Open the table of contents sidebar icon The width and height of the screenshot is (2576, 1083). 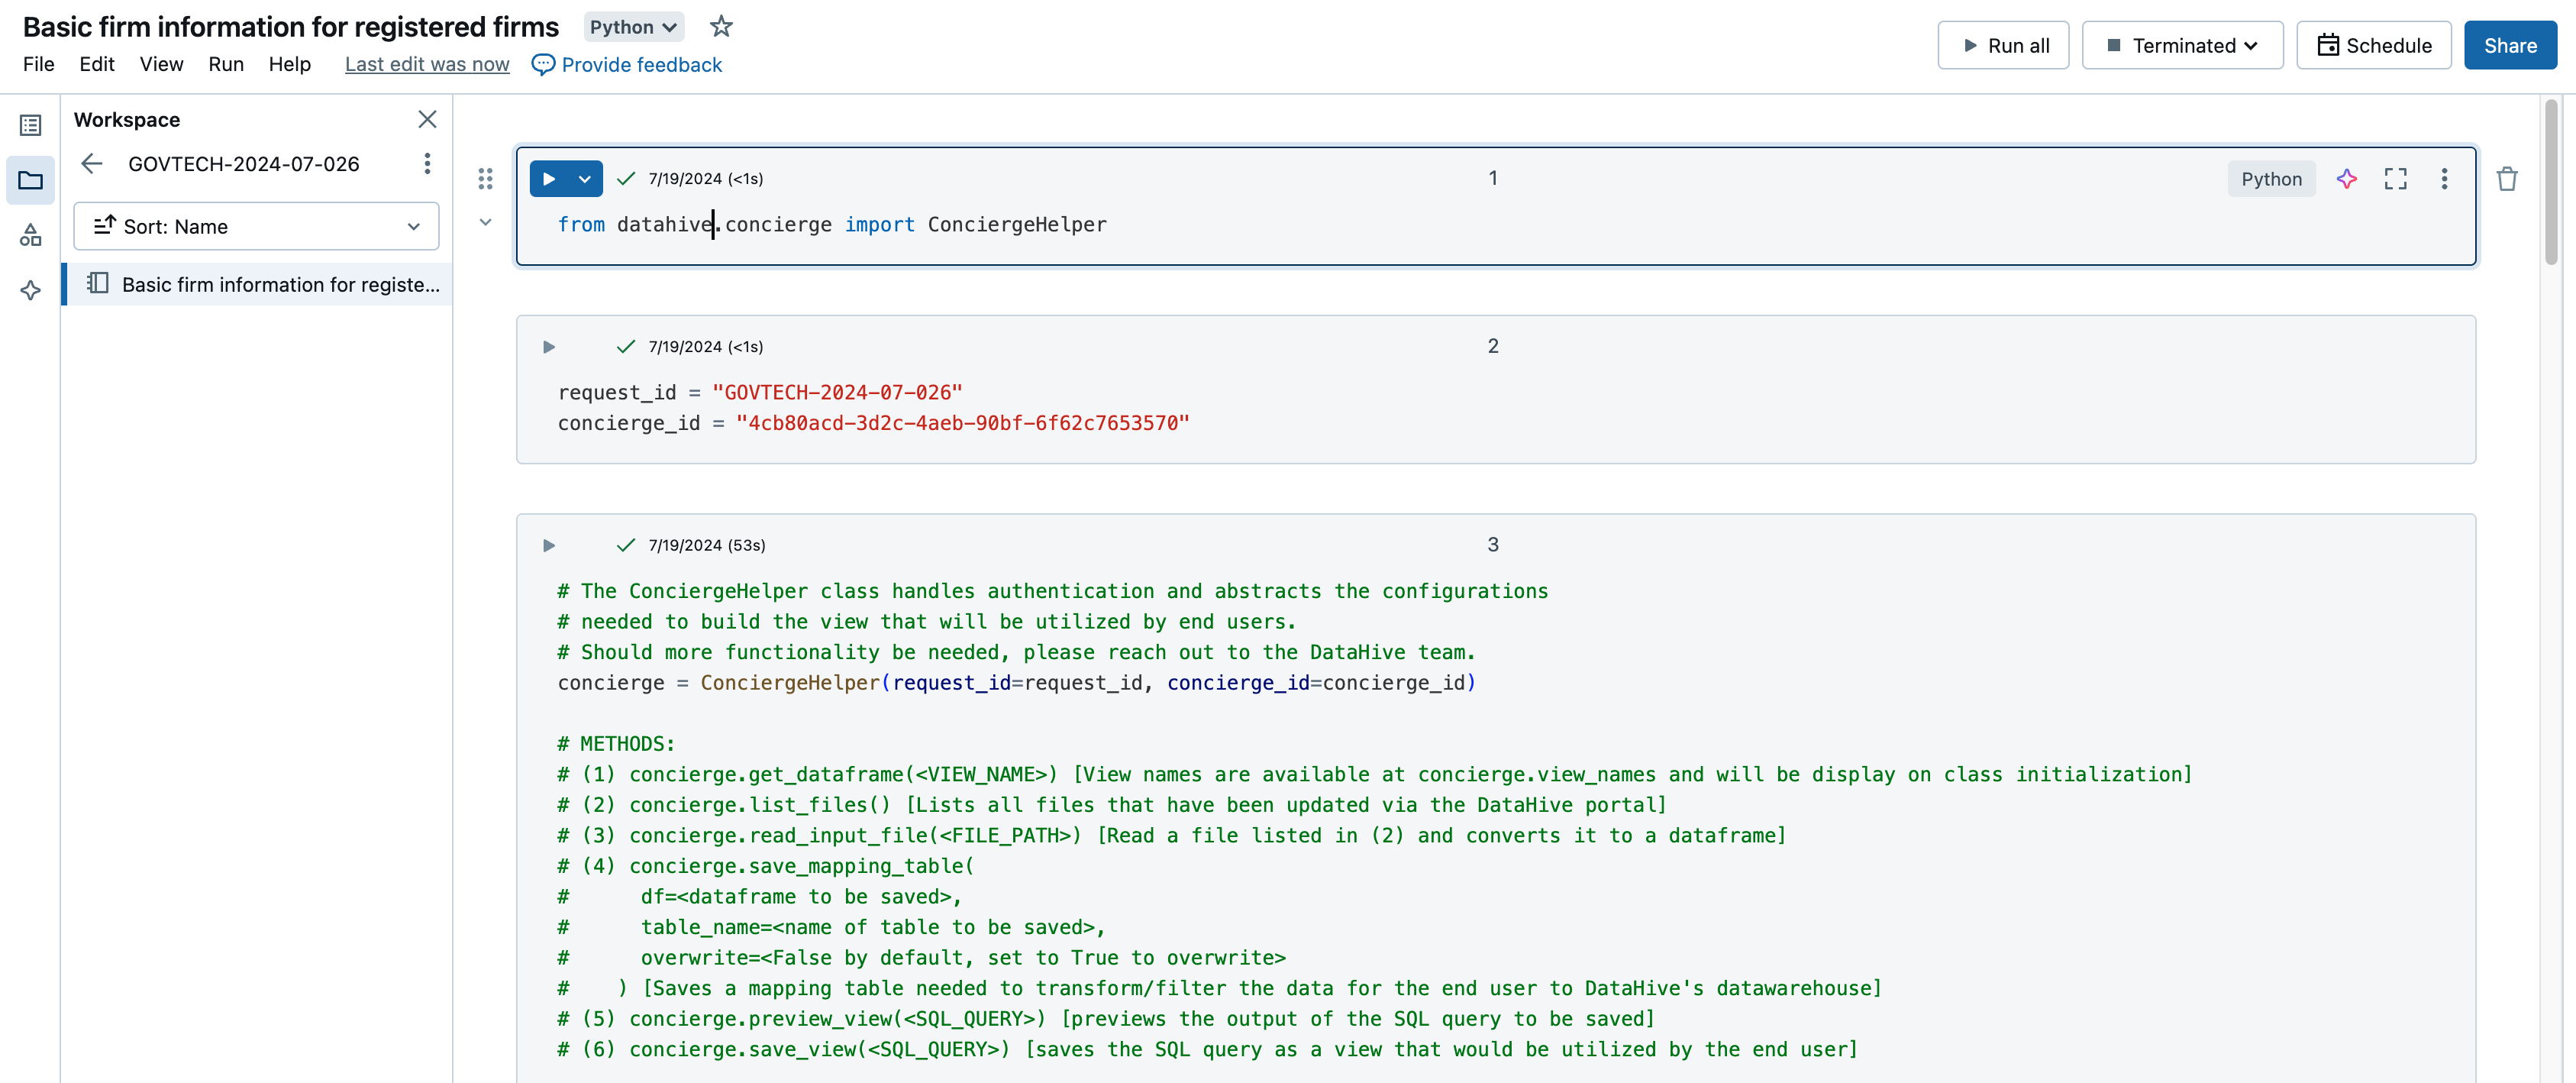click(30, 125)
